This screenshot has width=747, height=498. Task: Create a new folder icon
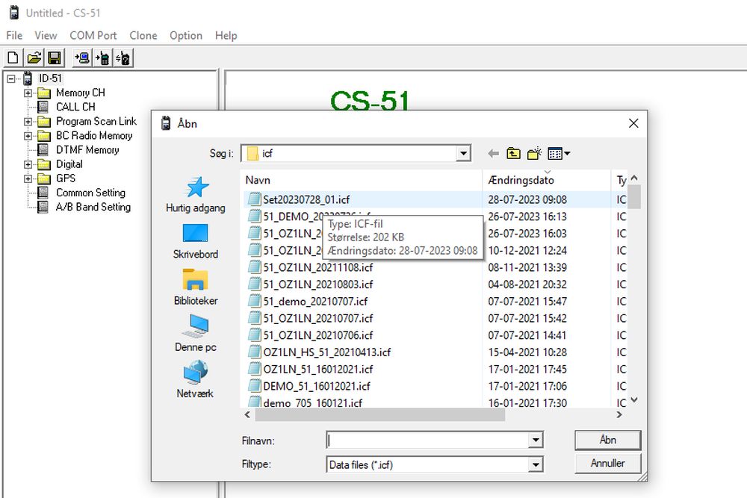tap(535, 153)
